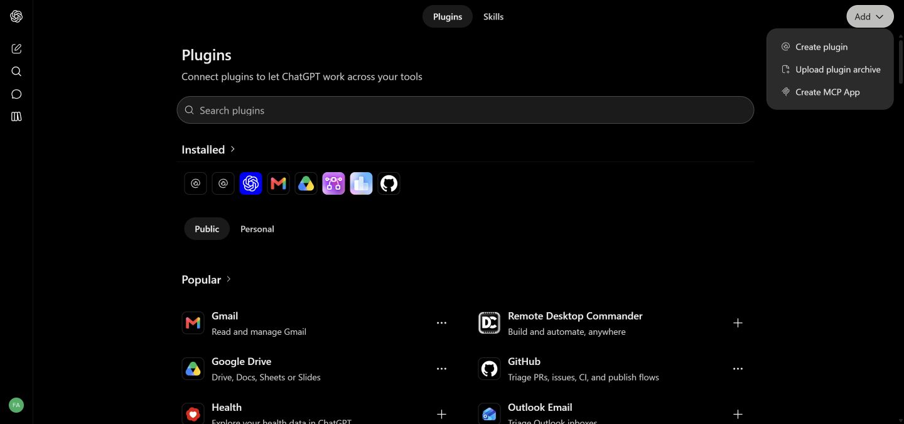
Task: Focus the Search plugins field
Action: click(x=465, y=110)
